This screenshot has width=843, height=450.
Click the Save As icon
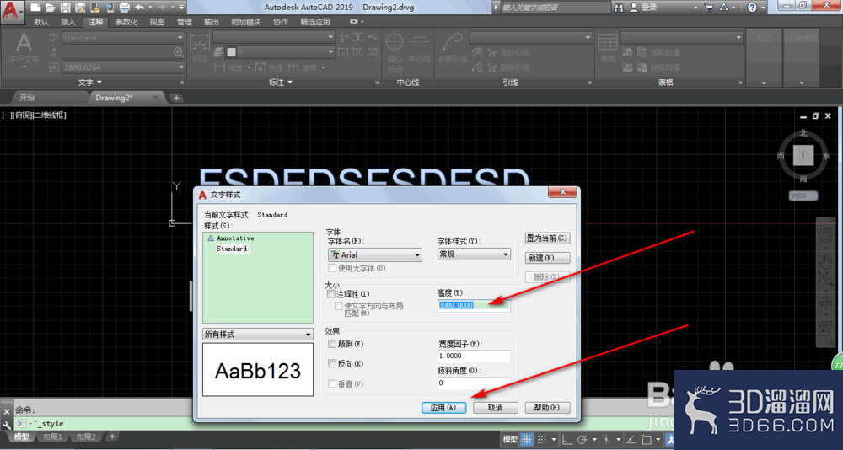click(80, 8)
